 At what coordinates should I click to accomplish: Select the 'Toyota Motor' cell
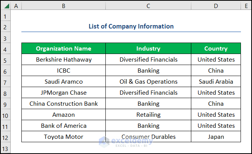[63, 137]
